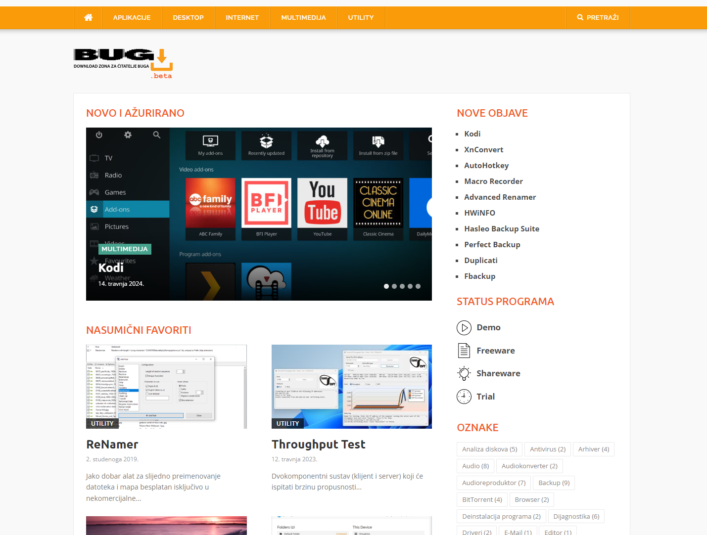Image resolution: width=707 pixels, height=535 pixels.
Task: Select the first slider dot
Action: pos(386,286)
